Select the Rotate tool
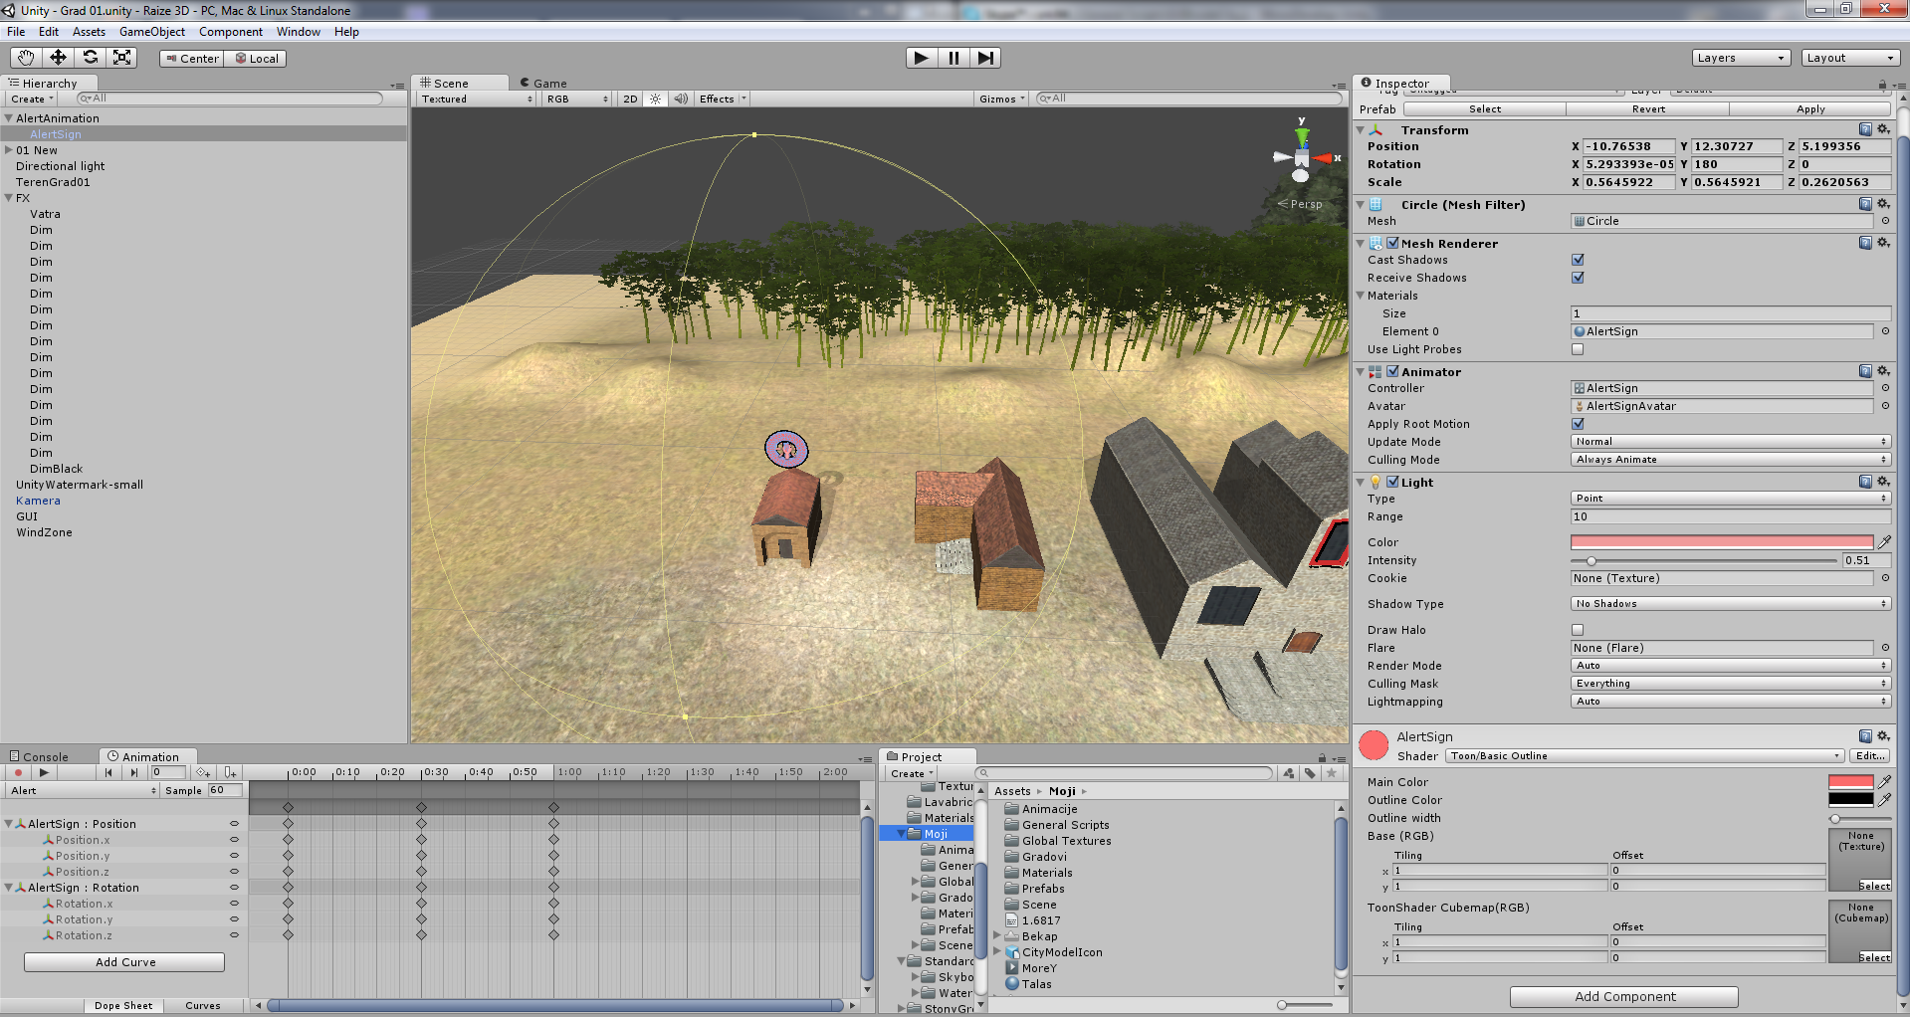This screenshot has height=1017, width=1910. pyautogui.click(x=91, y=58)
